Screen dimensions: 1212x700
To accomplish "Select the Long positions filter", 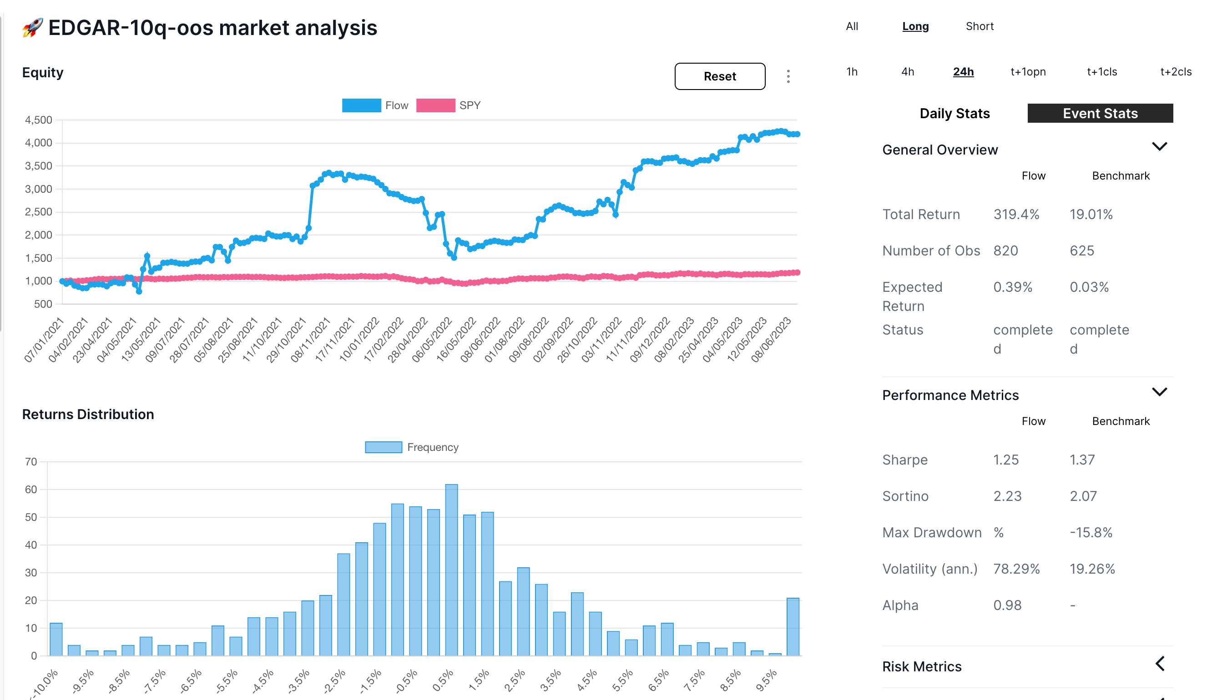I will 915,26.
